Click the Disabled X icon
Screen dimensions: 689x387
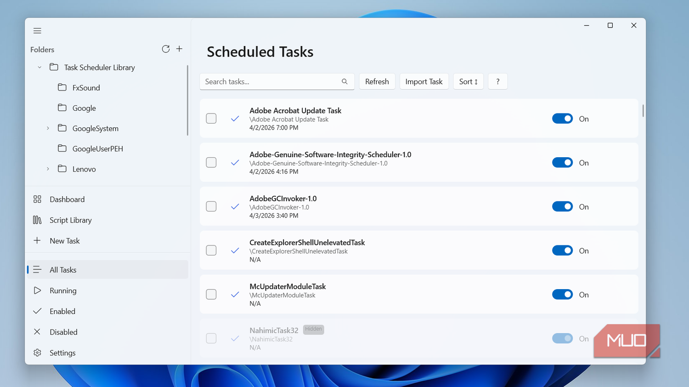coord(37,331)
